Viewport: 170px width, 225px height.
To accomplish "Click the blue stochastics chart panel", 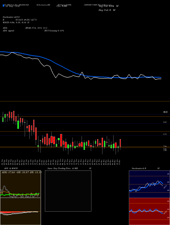I will click(x=149, y=184).
